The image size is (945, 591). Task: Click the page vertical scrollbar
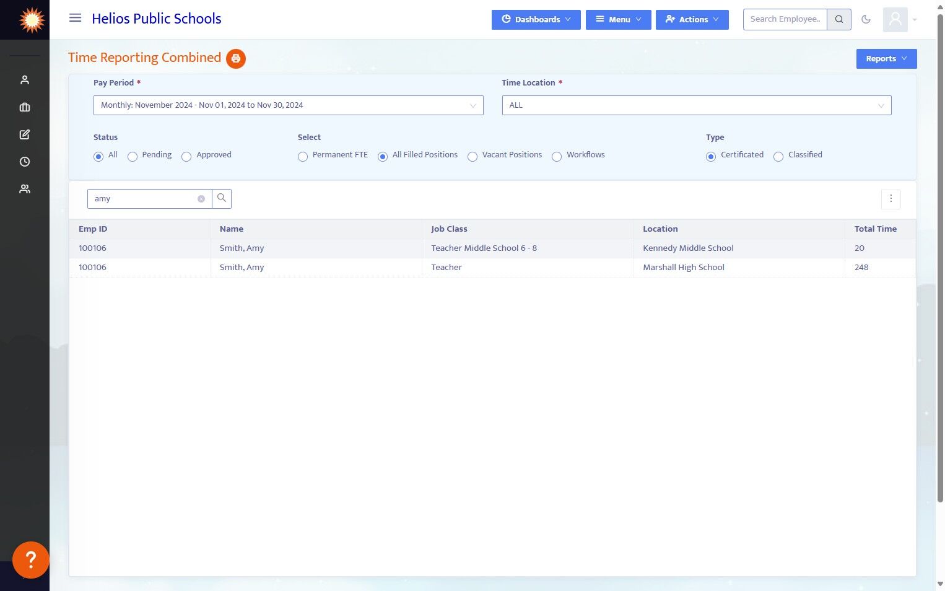pyautogui.click(x=940, y=257)
